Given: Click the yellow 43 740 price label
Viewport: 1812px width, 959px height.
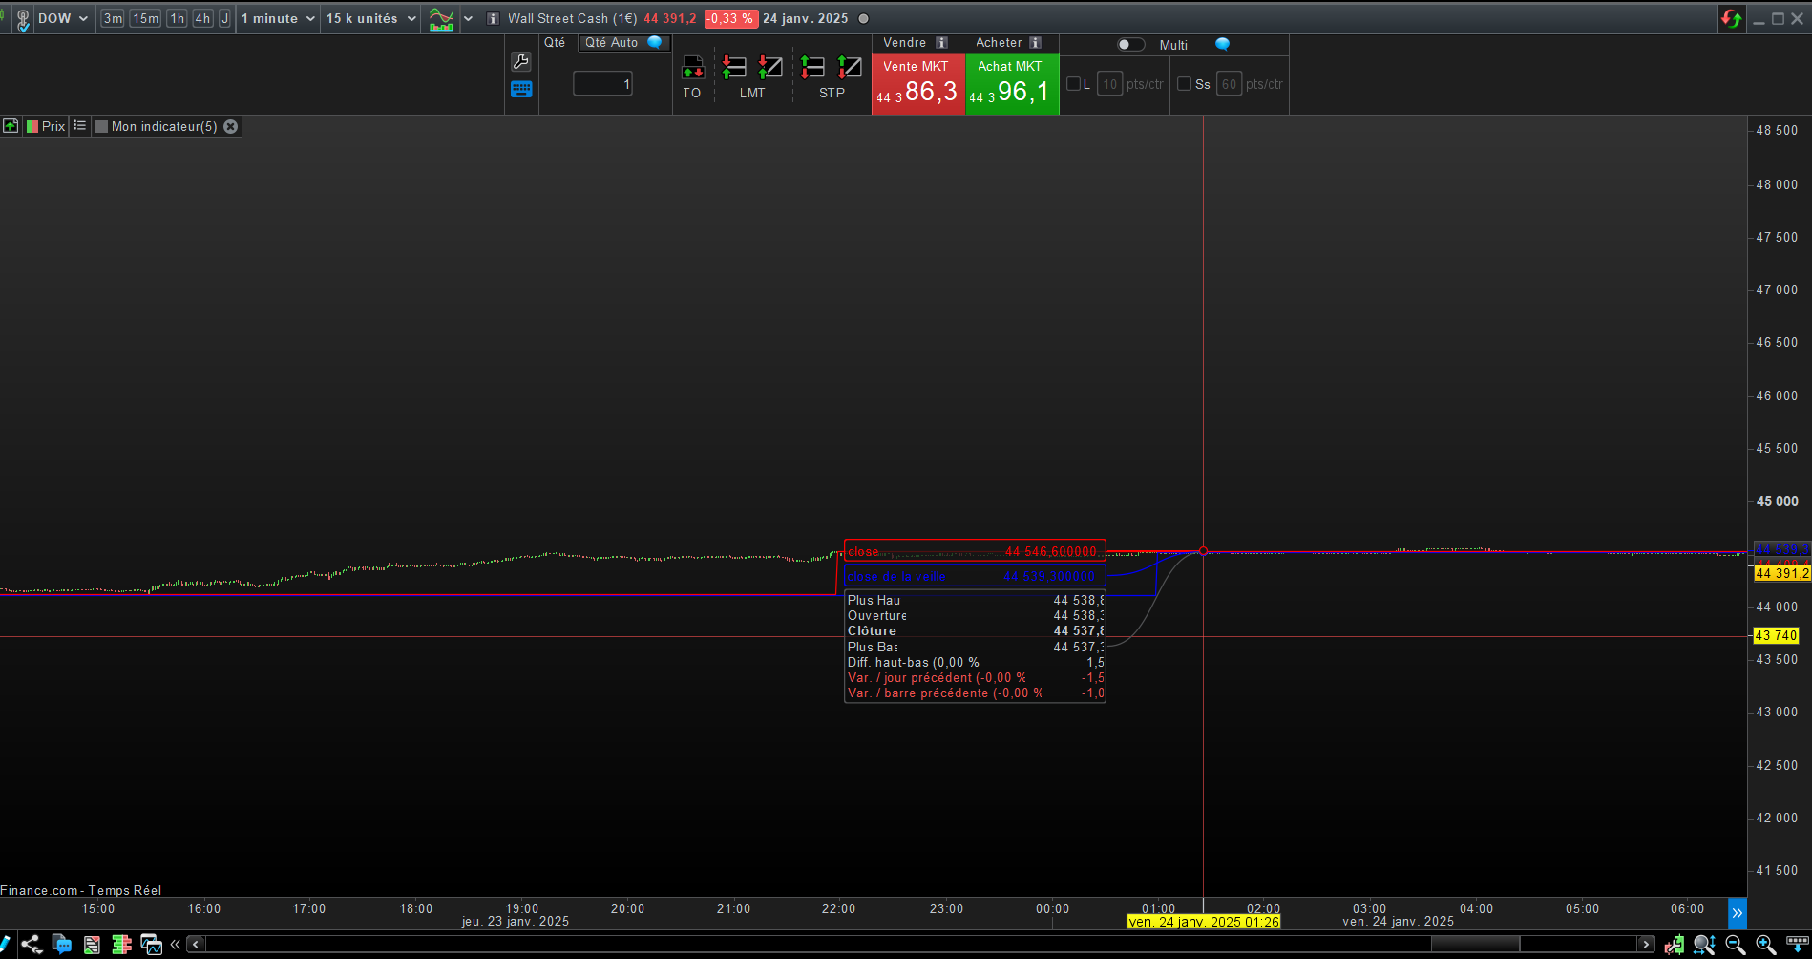Looking at the screenshot, I should coord(1776,636).
